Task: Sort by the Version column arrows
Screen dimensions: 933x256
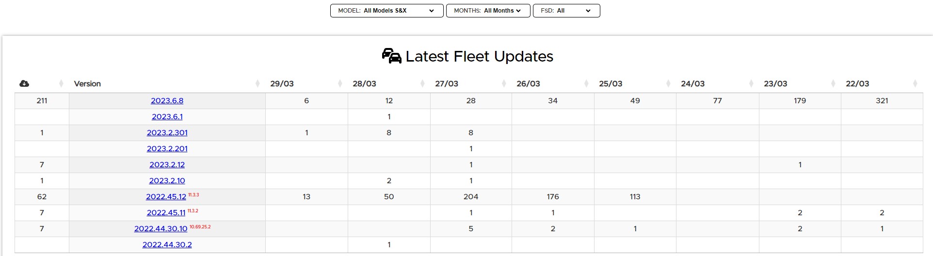Action: click(257, 84)
